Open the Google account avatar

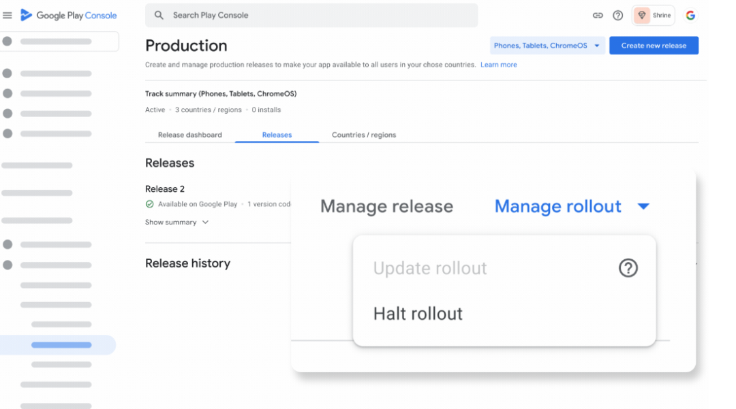pos(690,16)
